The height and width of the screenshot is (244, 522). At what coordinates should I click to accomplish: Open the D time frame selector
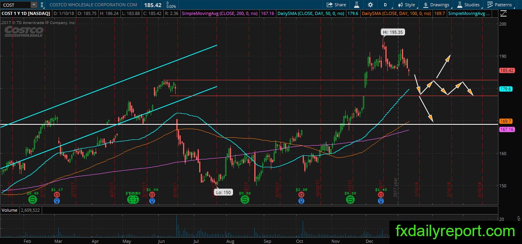point(385,5)
